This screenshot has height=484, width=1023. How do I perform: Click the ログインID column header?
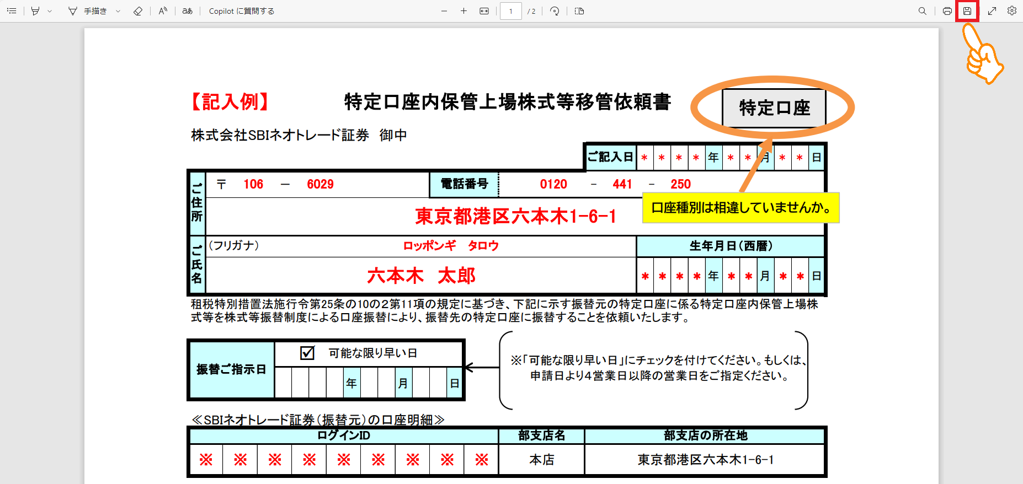tap(343, 435)
